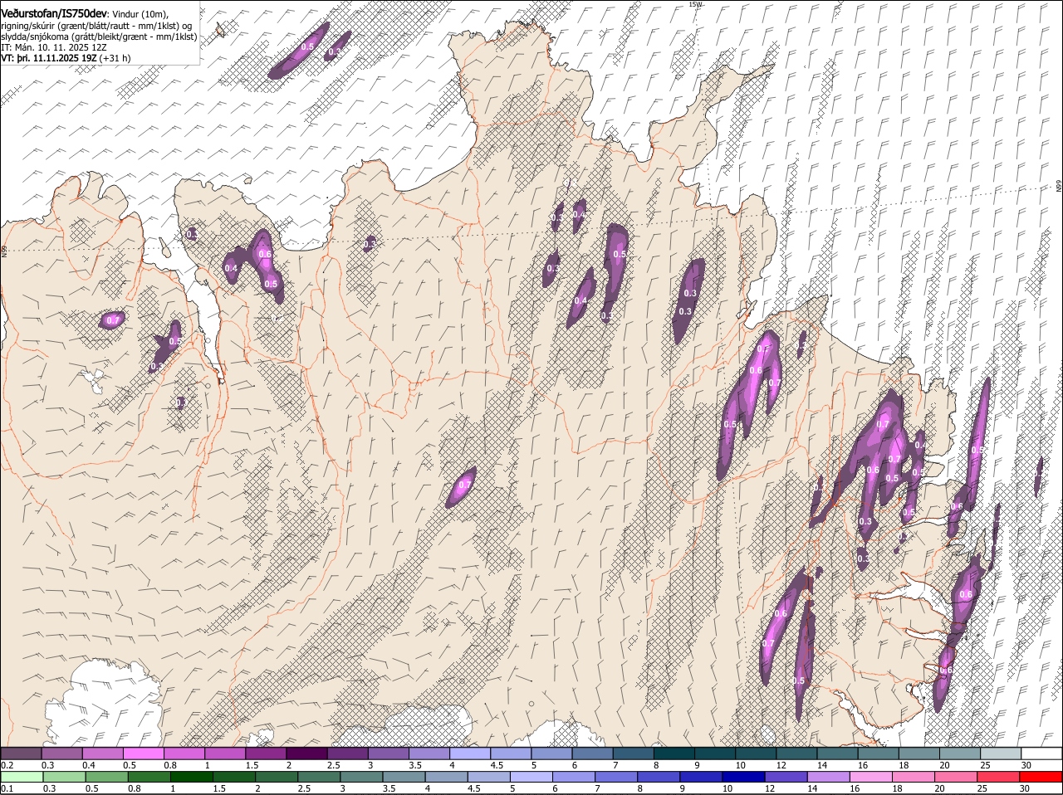Click the 'VT: þri. 11.11.2025 19Z (+31 h)' line

[x=66, y=58]
